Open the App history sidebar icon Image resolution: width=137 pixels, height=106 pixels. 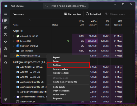pyautogui.click(x=6, y=35)
